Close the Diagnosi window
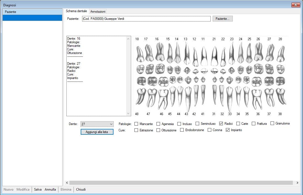 click(296, 5)
